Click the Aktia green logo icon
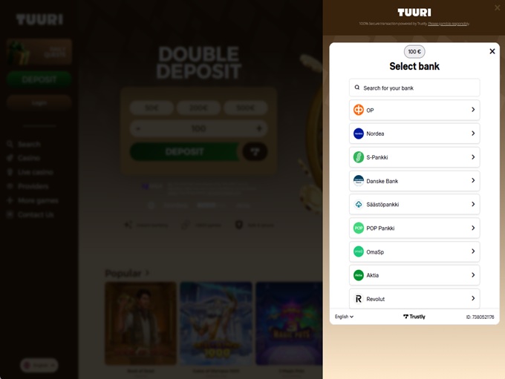This screenshot has width=505, height=379. (x=359, y=275)
